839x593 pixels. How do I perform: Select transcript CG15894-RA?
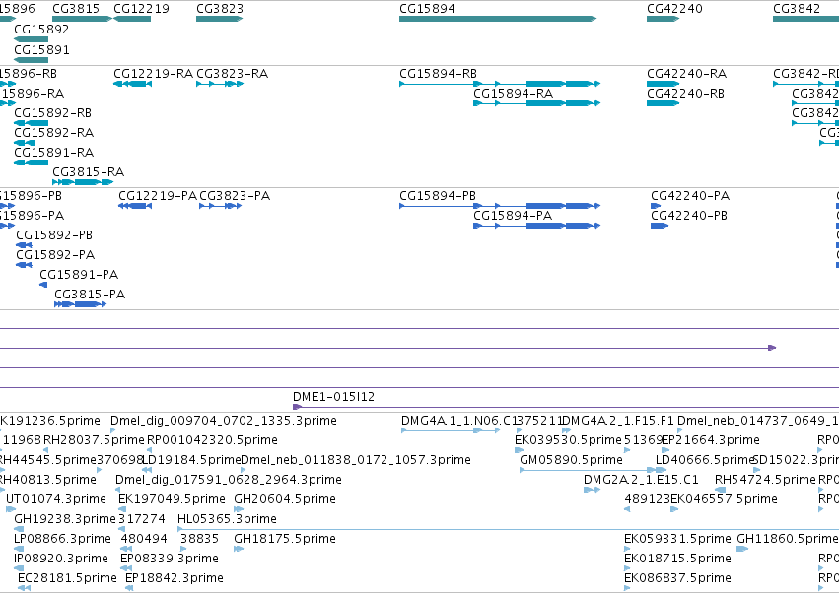click(536, 103)
